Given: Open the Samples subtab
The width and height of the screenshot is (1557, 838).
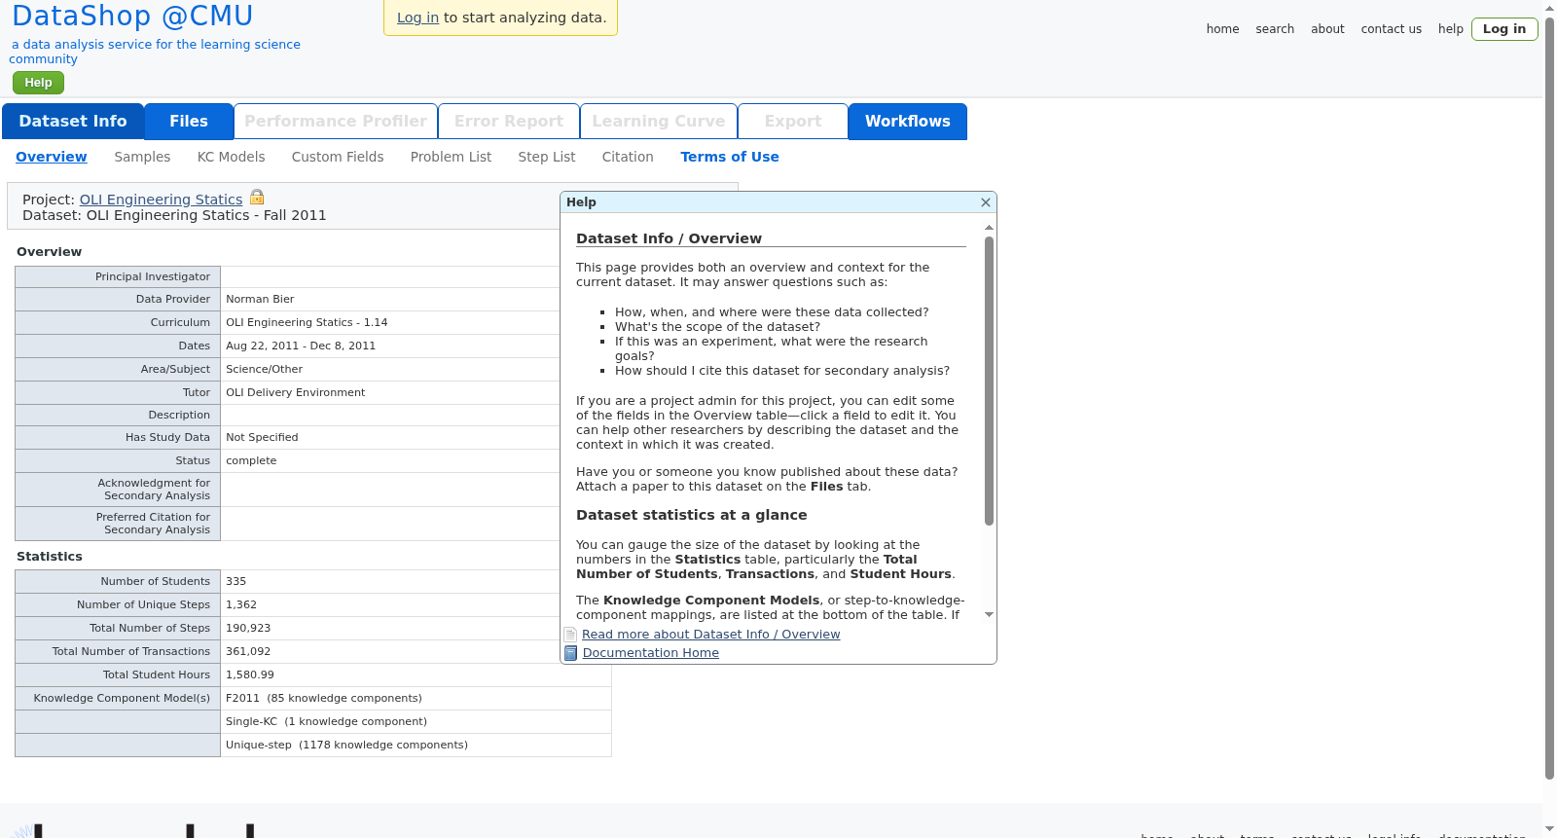Looking at the screenshot, I should coord(142,157).
